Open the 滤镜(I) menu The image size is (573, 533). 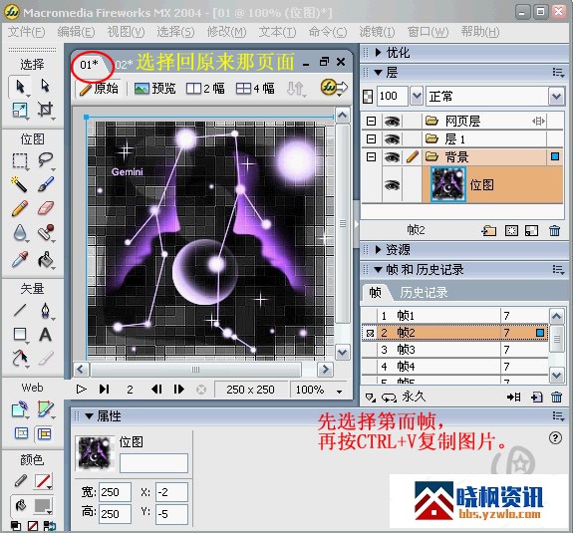tap(377, 32)
